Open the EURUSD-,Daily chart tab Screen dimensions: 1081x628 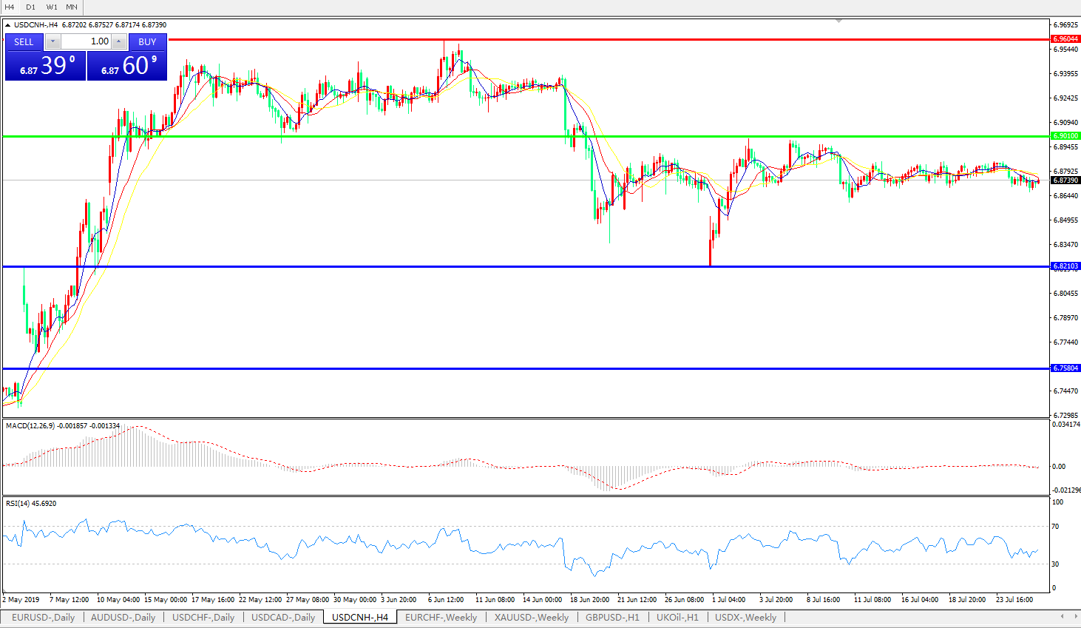pos(43,618)
